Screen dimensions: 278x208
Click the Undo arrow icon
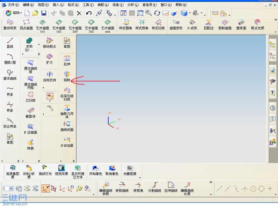[x=89, y=13]
